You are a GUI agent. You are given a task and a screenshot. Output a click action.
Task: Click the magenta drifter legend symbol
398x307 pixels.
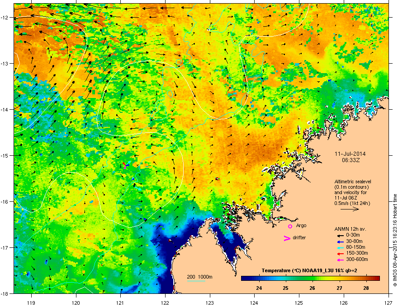pyautogui.click(x=287, y=238)
